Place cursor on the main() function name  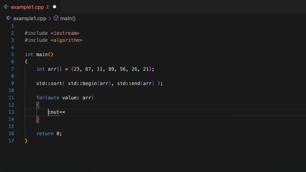pyautogui.click(x=42, y=54)
